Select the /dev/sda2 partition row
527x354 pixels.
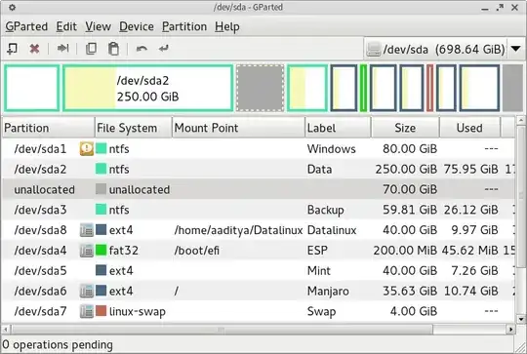click(x=258, y=170)
